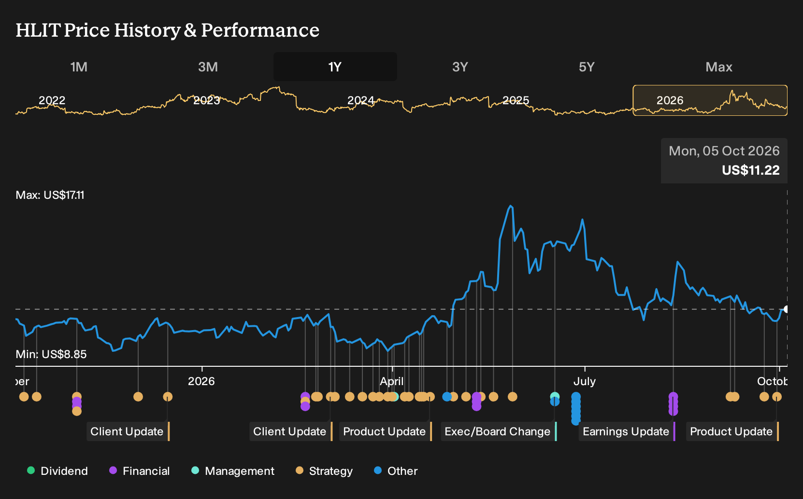Click the white current-price point on chart line
Screen dimensions: 803x499
pyautogui.click(x=786, y=309)
